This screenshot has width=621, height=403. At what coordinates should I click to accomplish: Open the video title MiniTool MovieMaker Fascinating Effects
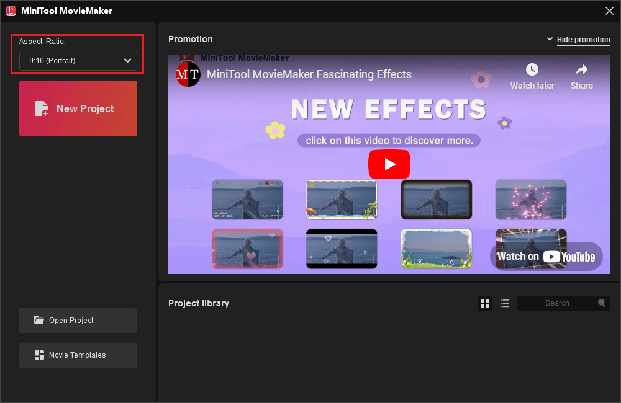pos(309,74)
